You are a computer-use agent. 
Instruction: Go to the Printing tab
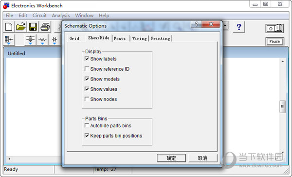coord(160,39)
